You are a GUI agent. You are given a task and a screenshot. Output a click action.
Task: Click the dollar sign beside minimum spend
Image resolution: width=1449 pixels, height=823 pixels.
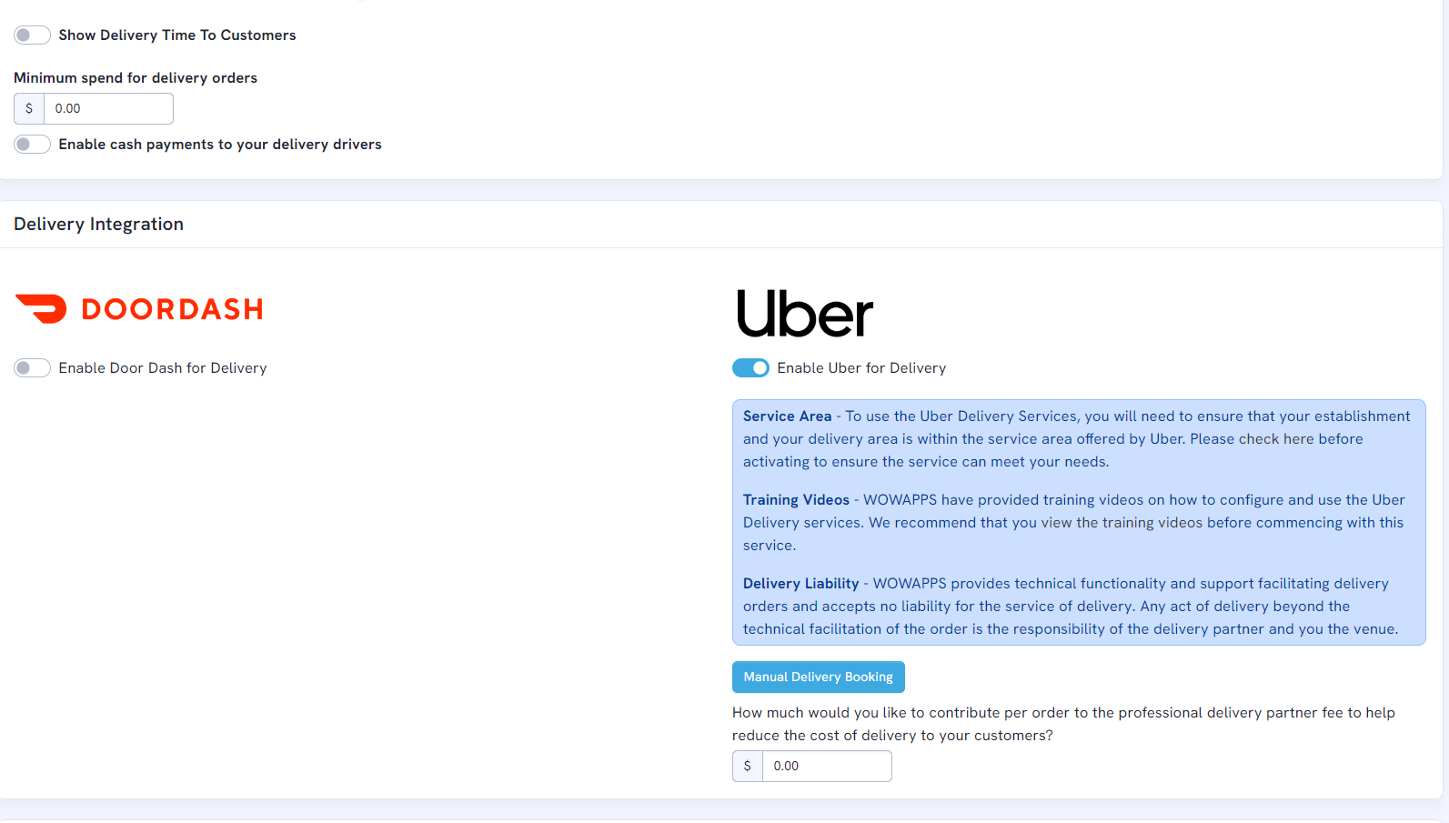tap(29, 108)
